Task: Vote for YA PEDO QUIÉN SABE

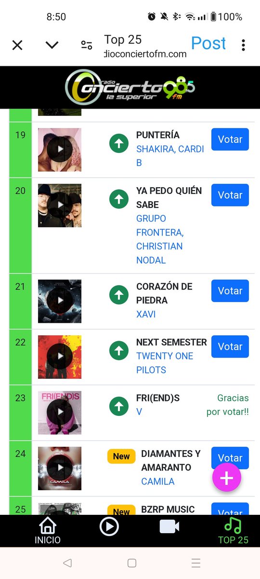Action: [x=230, y=195]
